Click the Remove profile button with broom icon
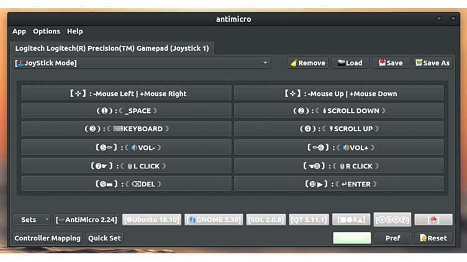This screenshot has height=262, width=467. [307, 63]
